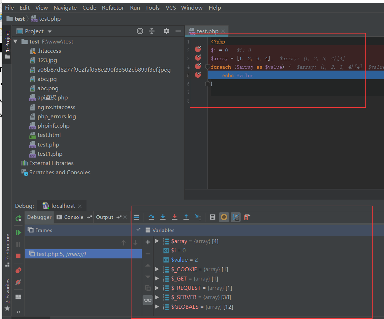Viewport: 384px width, 319px height.
Task: Collapse foreach code block fold marker
Action: pyautogui.click(x=208, y=67)
